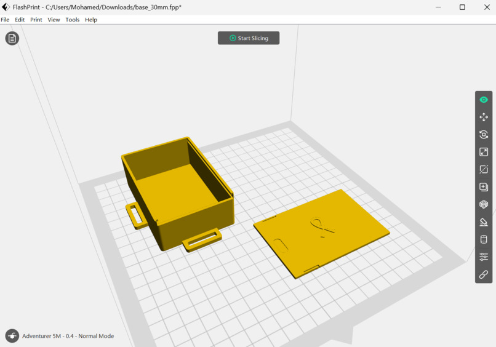Select the Scale tool
This screenshot has height=347, width=496.
click(x=483, y=152)
